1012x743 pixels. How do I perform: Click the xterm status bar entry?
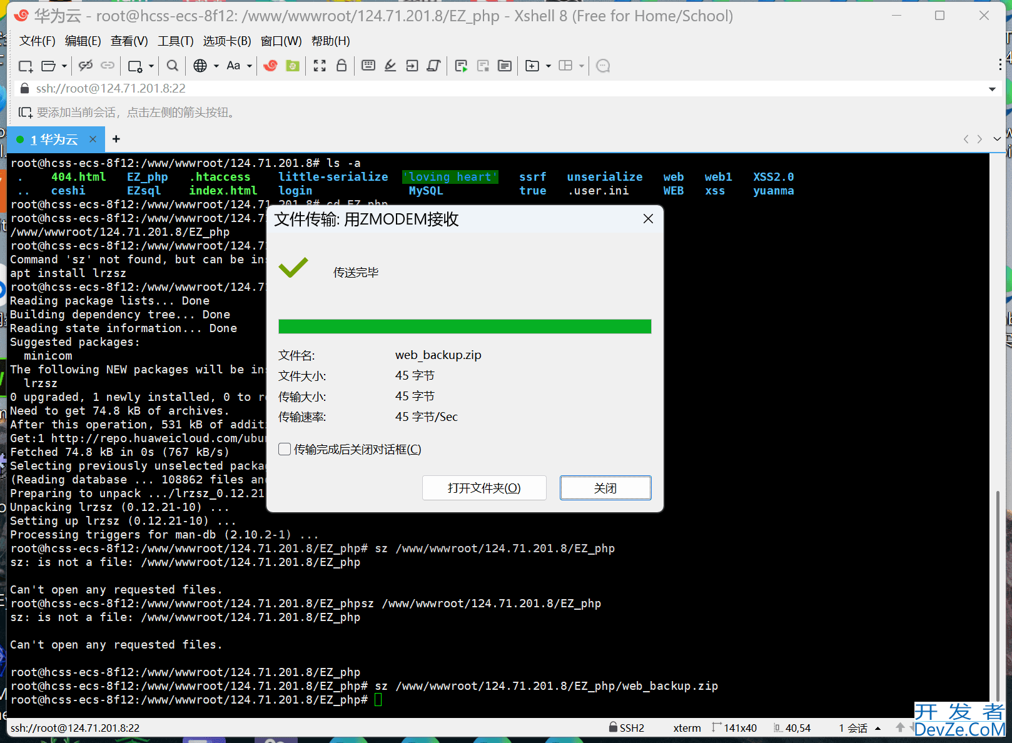[687, 728]
